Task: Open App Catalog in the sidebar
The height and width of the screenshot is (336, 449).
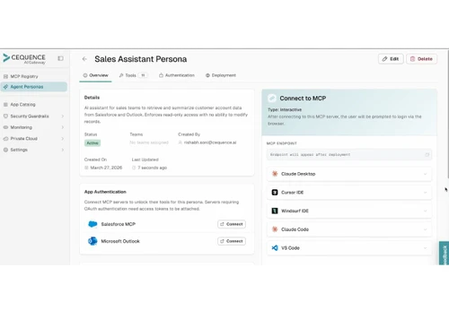Action: tap(33, 105)
